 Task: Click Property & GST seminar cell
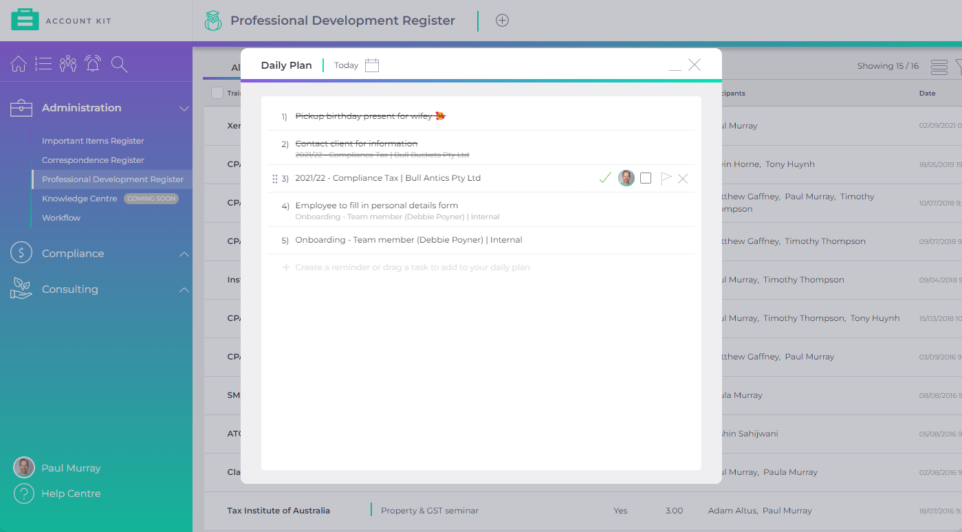(430, 511)
